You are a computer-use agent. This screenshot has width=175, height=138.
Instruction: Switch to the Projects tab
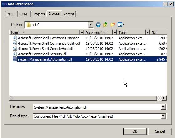39,14
